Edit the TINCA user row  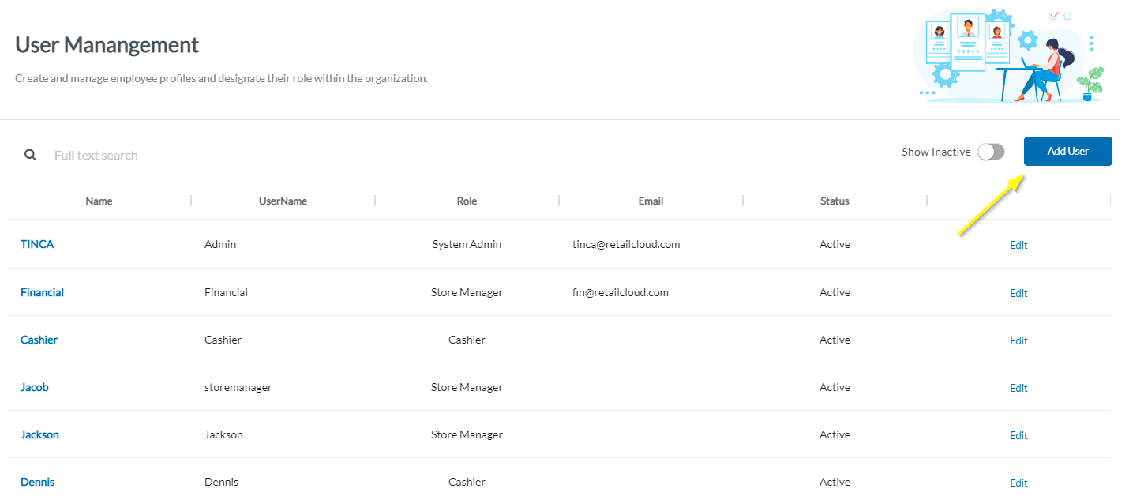(1018, 245)
